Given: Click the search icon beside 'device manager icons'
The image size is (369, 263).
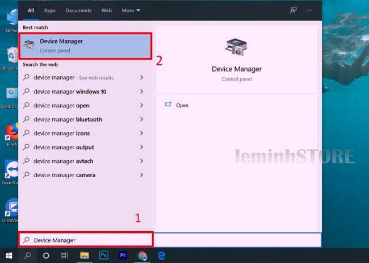Looking at the screenshot, I should click(x=26, y=133).
